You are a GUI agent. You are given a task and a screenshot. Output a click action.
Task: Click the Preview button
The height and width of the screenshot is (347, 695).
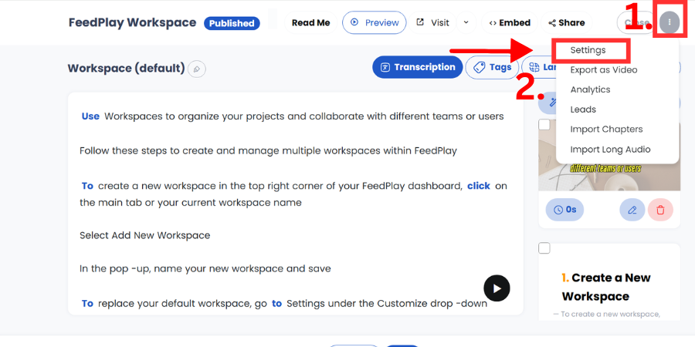374,22
